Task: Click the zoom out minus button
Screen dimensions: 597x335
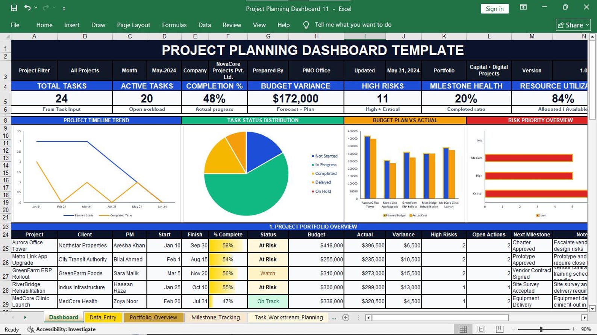Action: point(513,329)
